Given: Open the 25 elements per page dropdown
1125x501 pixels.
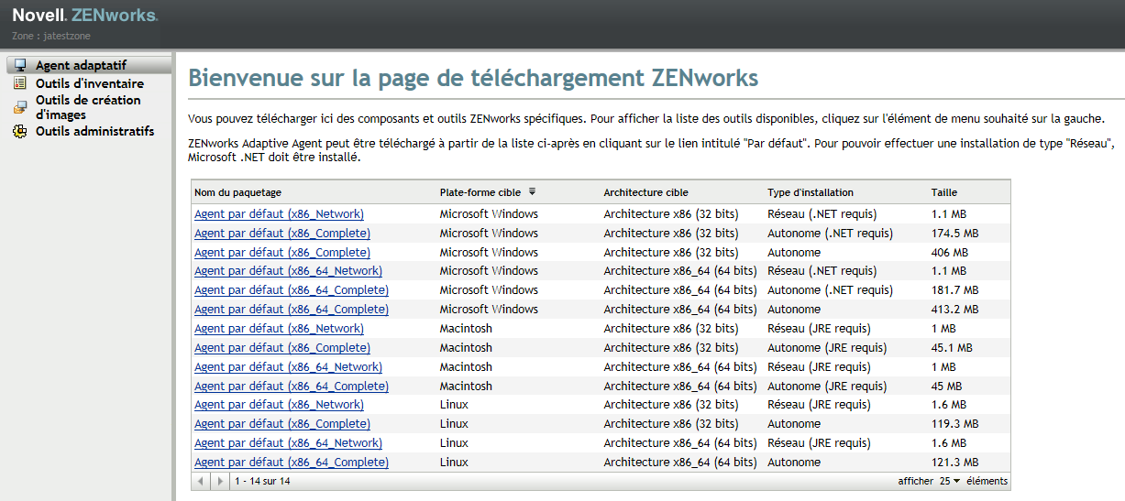Looking at the screenshot, I should (x=949, y=481).
